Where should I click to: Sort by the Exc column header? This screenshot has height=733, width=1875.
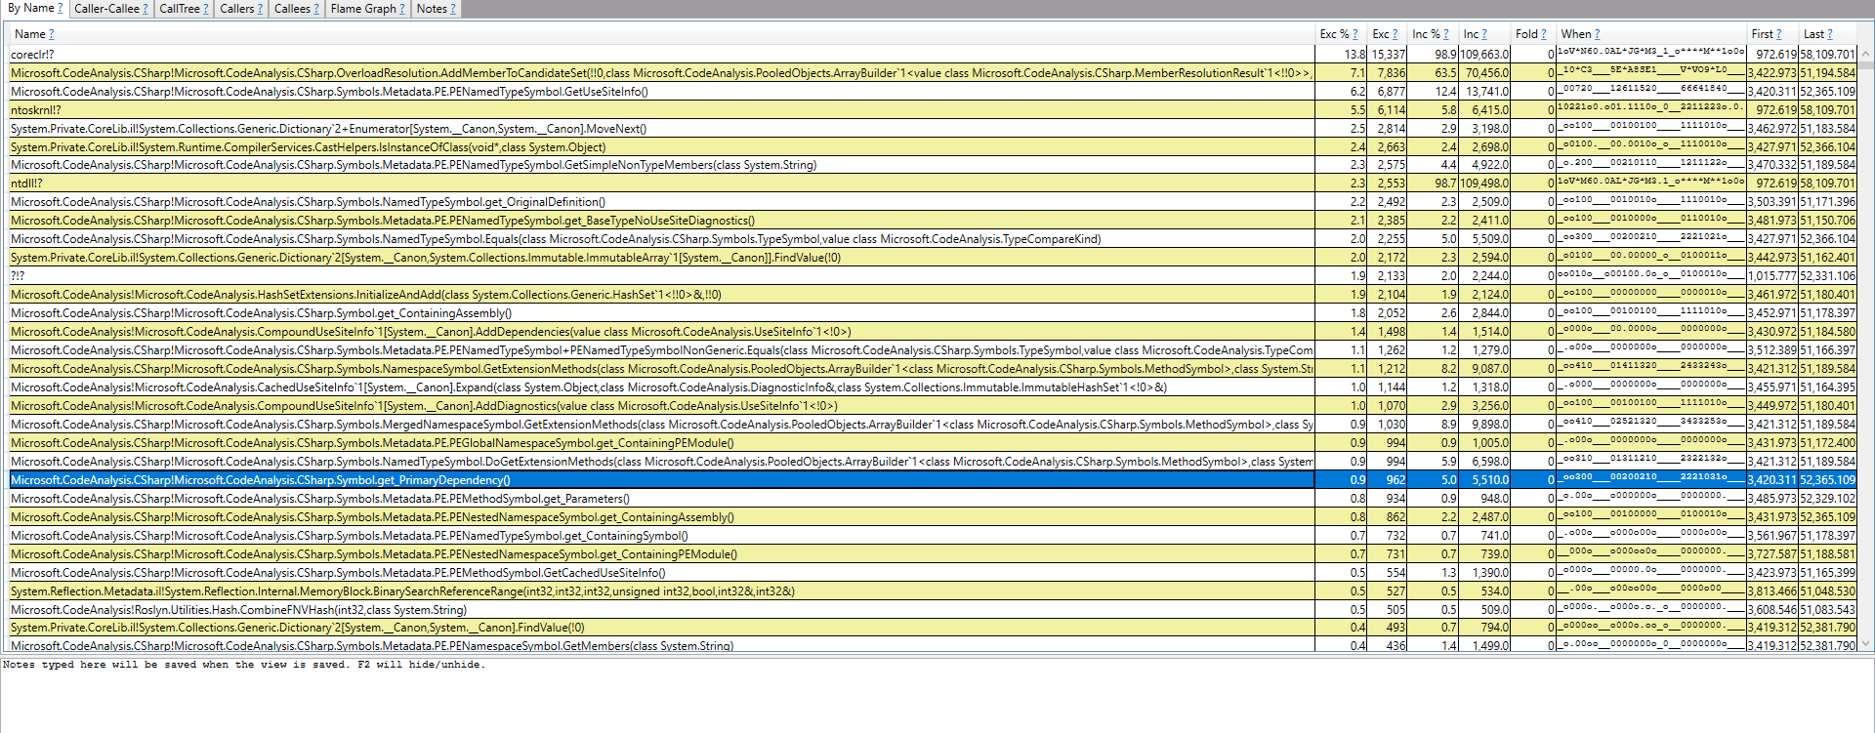point(1381,34)
